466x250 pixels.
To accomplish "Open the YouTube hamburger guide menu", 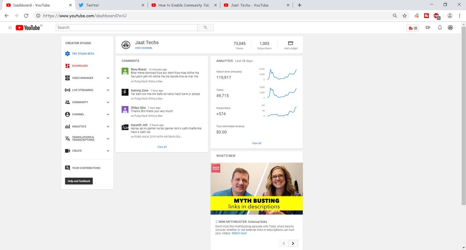I will tap(10, 28).
